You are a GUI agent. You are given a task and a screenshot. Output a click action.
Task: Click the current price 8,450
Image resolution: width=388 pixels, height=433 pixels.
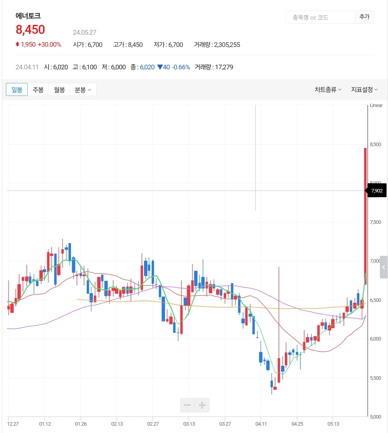pyautogui.click(x=30, y=29)
